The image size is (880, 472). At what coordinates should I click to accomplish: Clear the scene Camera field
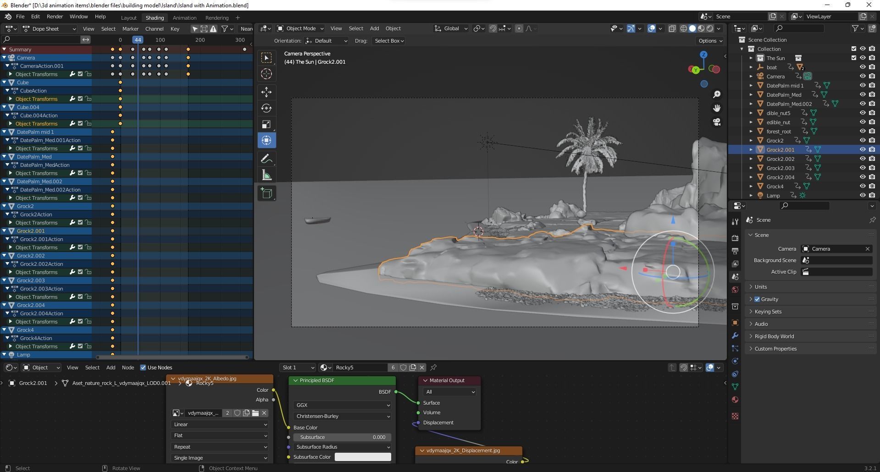pos(868,249)
